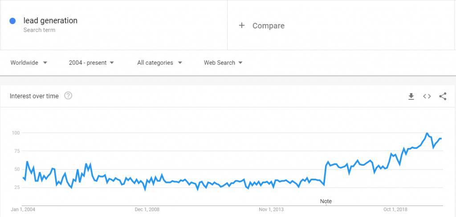
Task: Click the Search term subtitle text
Action: pyautogui.click(x=39, y=30)
